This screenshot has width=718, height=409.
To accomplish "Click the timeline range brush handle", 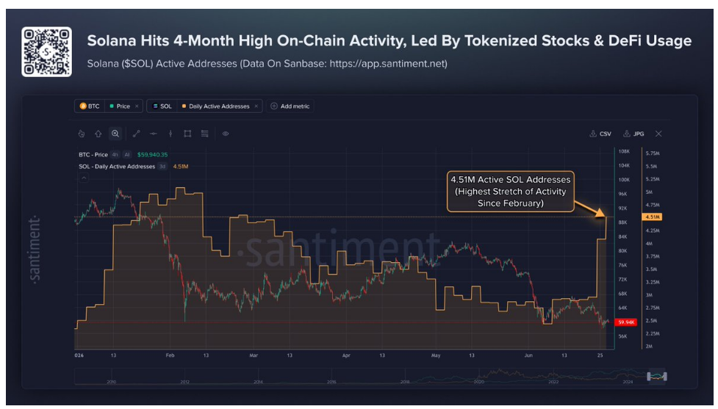I will pos(657,377).
